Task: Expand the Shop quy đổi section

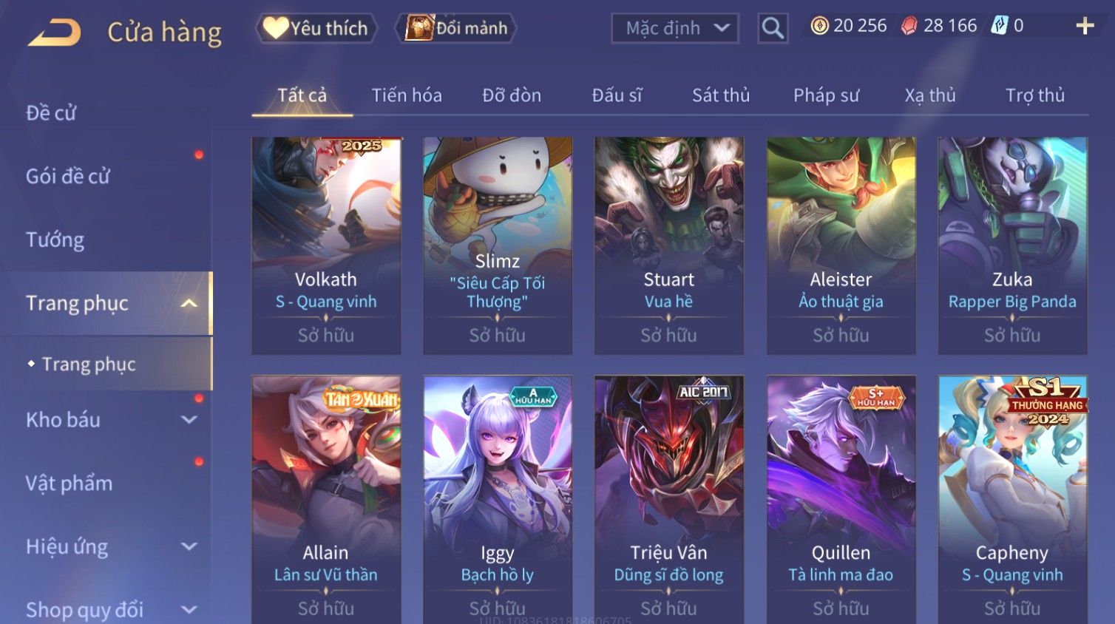Action: (189, 610)
